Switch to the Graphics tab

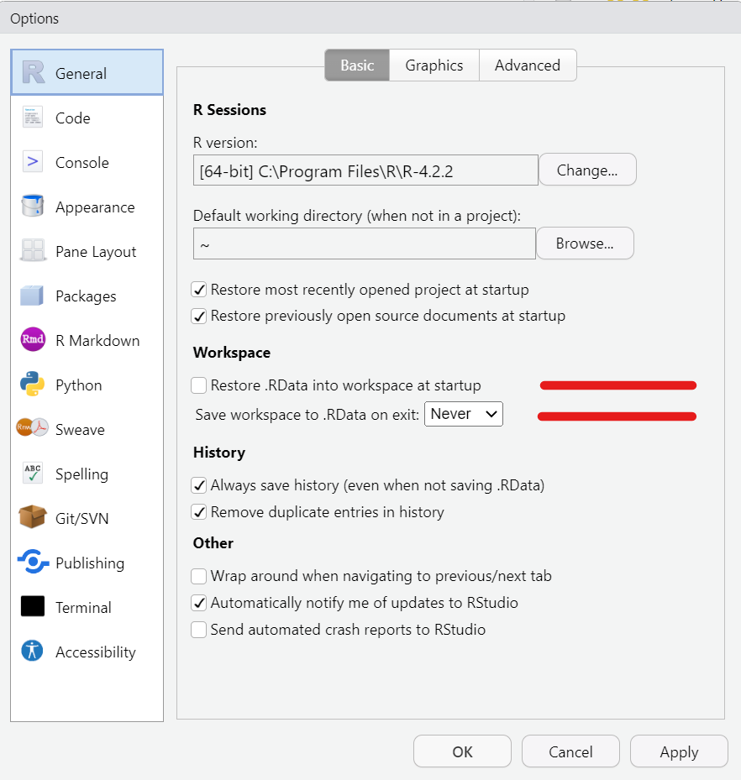(434, 65)
